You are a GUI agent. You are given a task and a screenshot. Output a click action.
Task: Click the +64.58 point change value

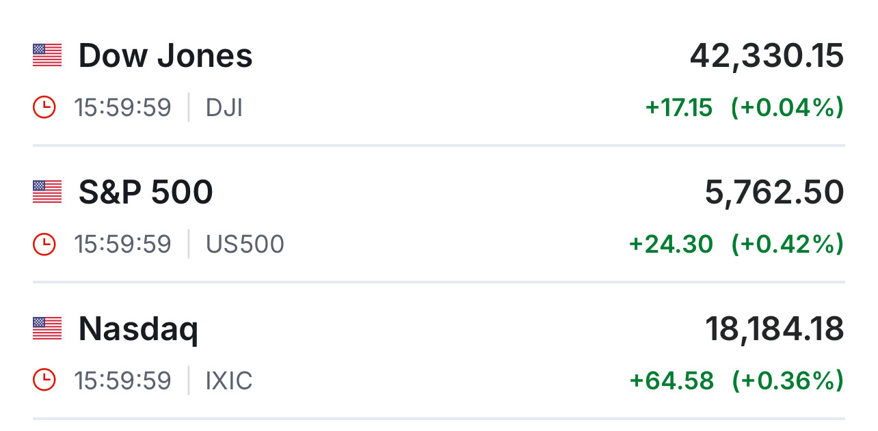click(x=671, y=381)
